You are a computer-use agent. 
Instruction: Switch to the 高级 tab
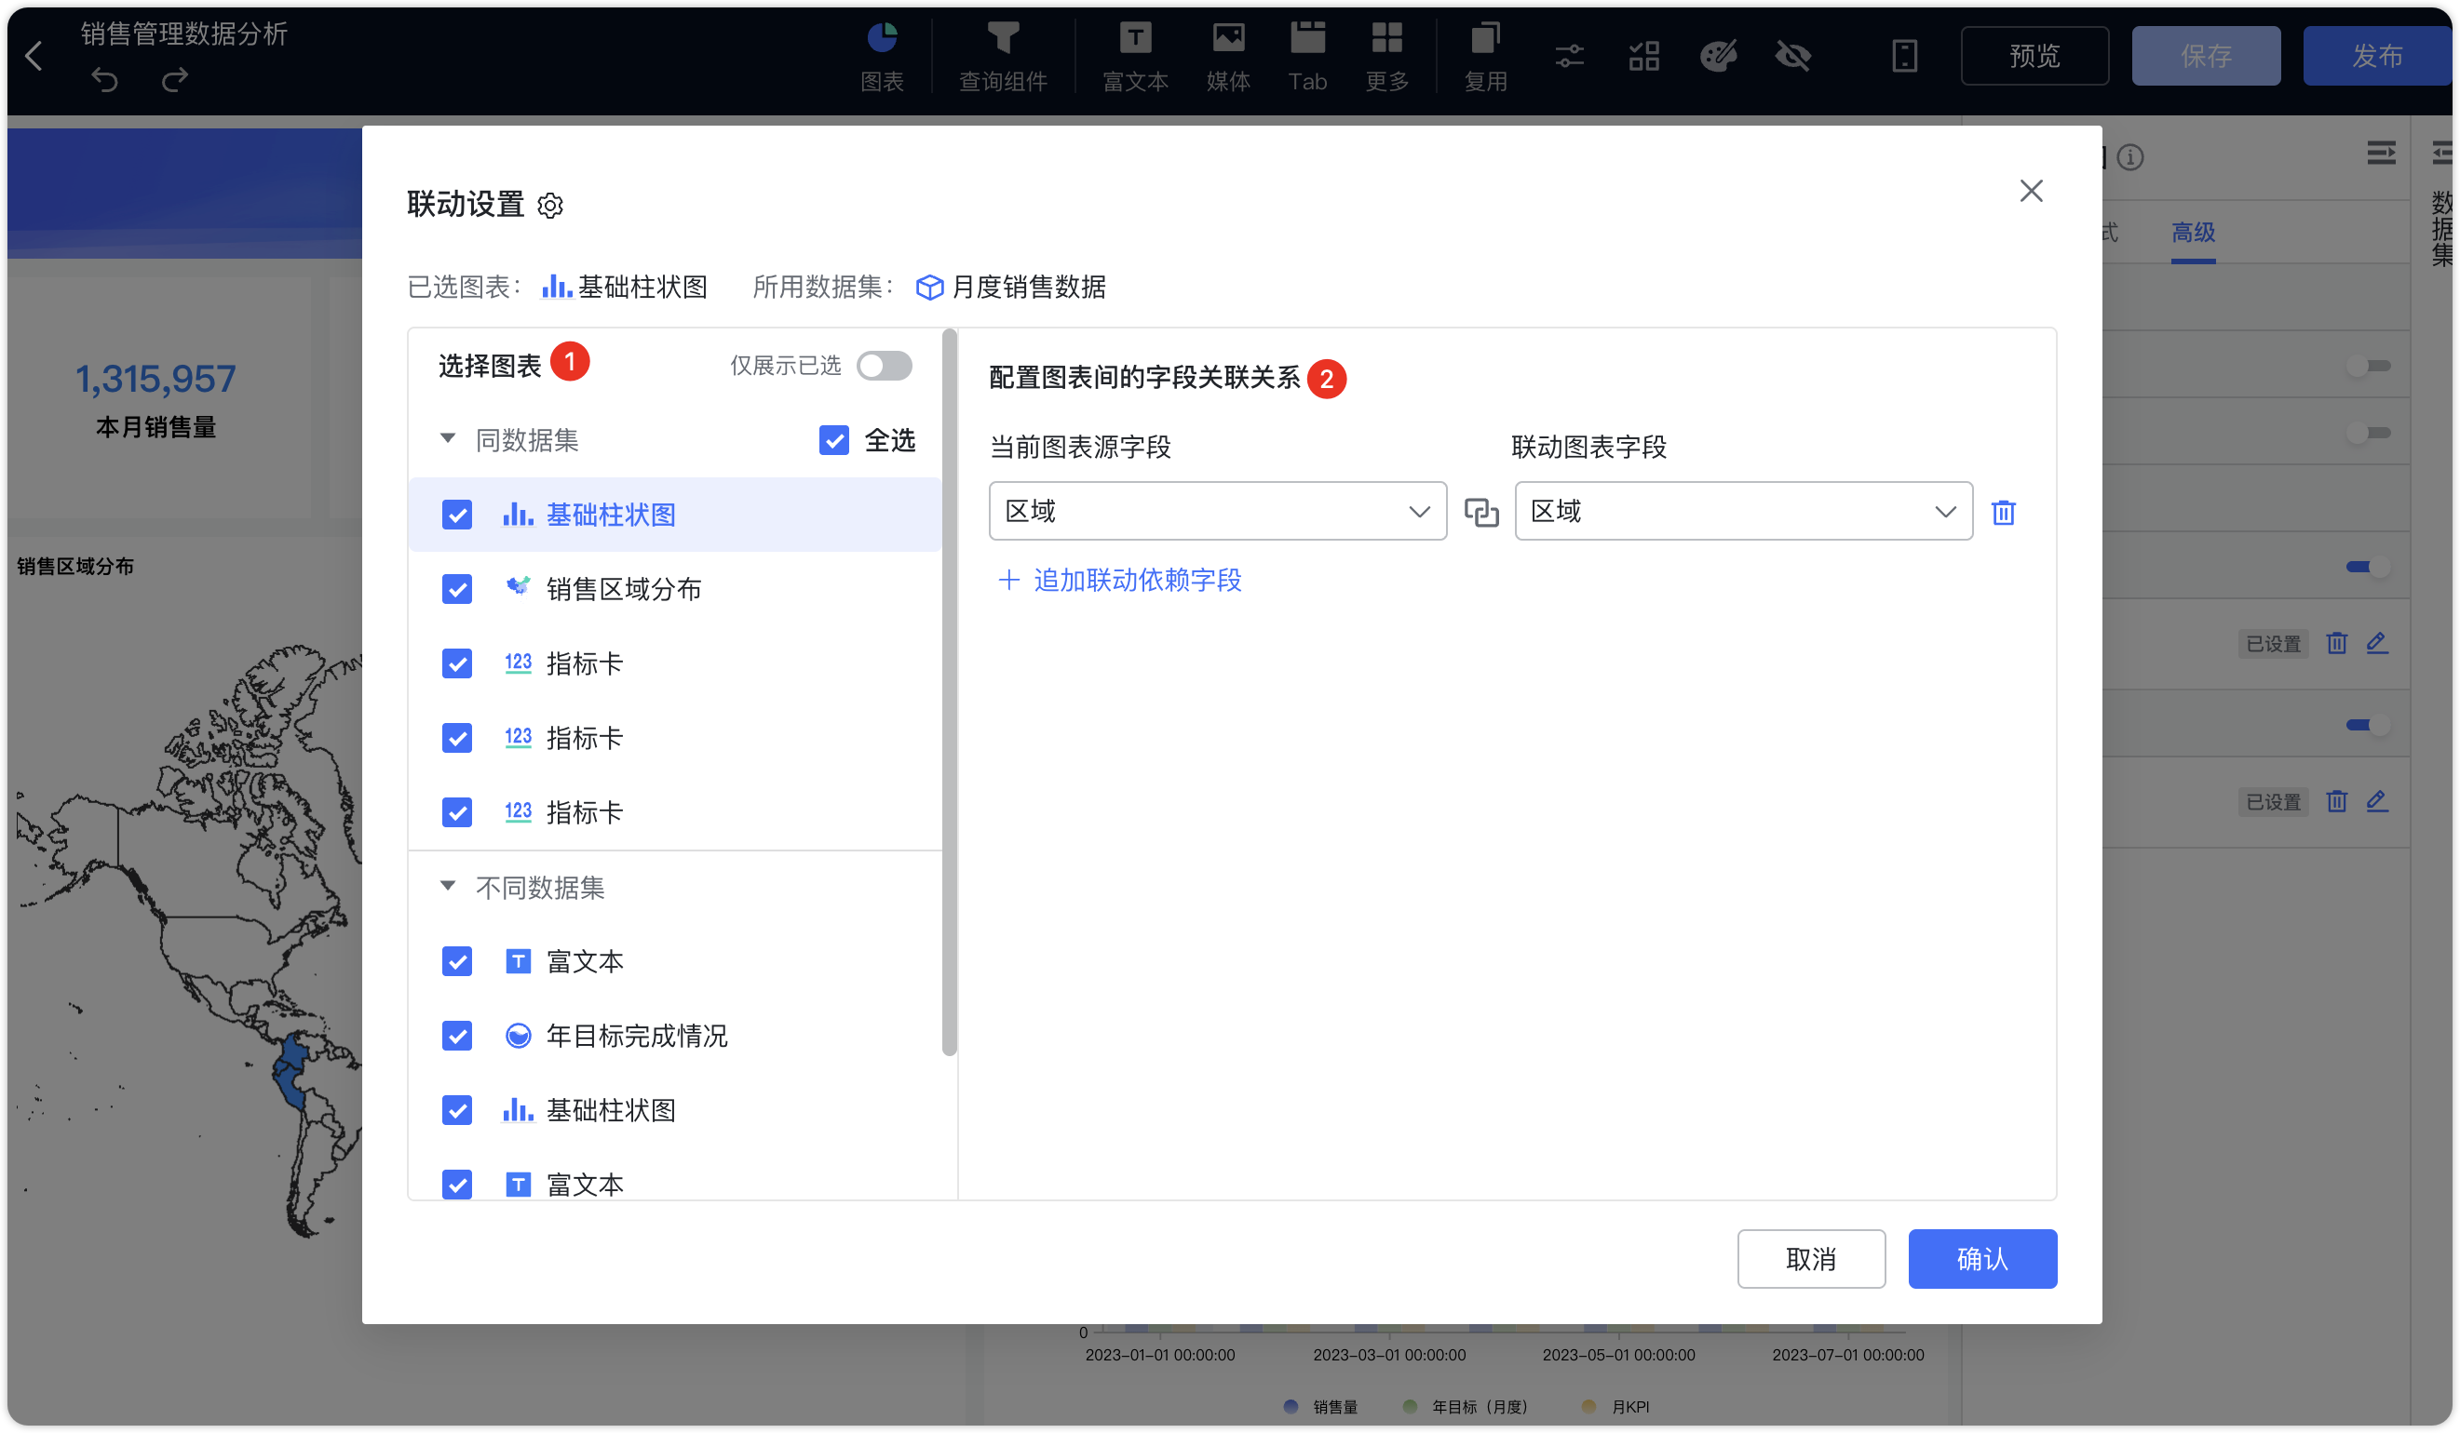2192,233
